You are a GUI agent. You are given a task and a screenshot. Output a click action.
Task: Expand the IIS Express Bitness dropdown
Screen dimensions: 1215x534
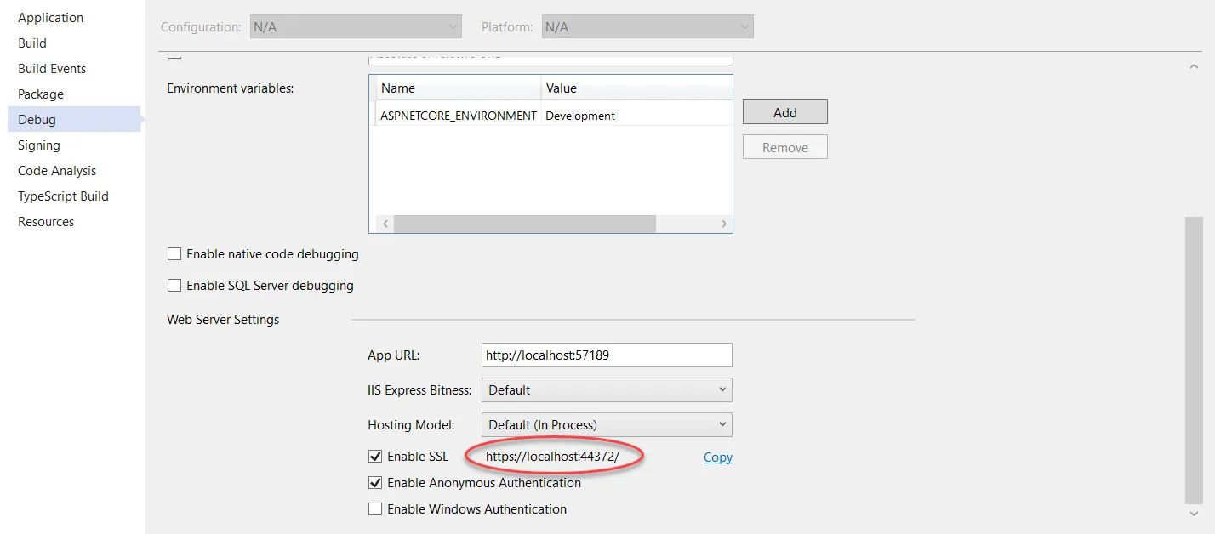tap(607, 390)
